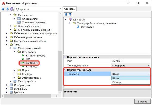
Task: Switch to the Свойства tab
Action: point(69,9)
